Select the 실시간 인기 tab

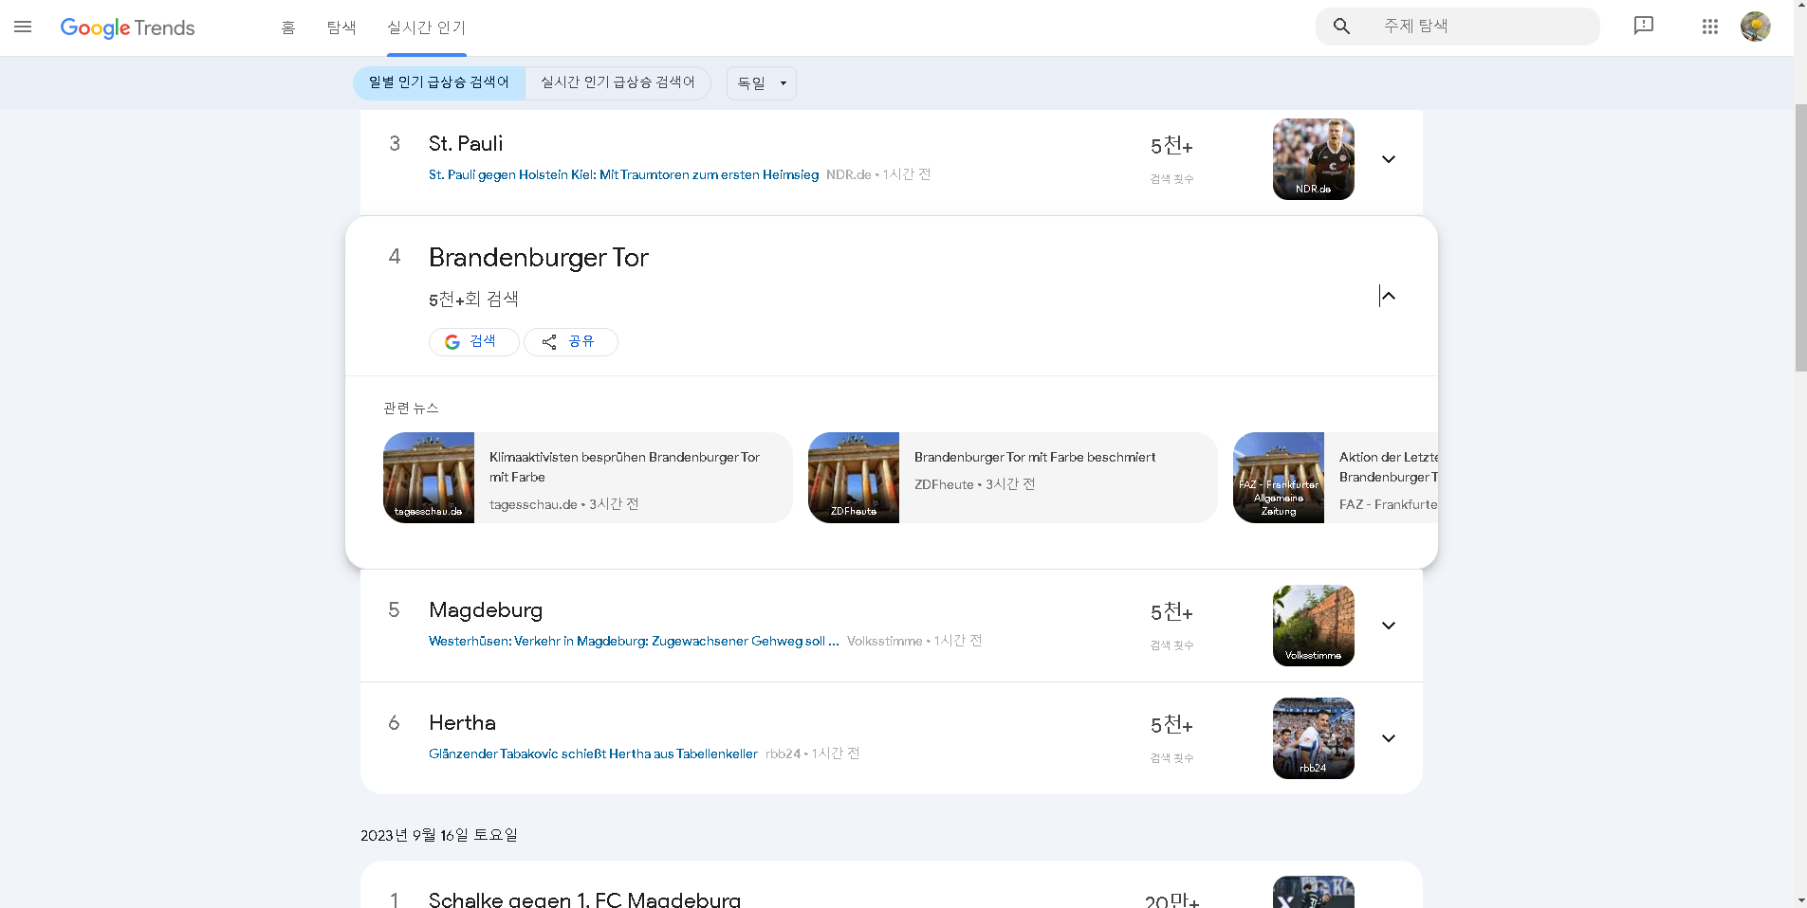point(427,27)
